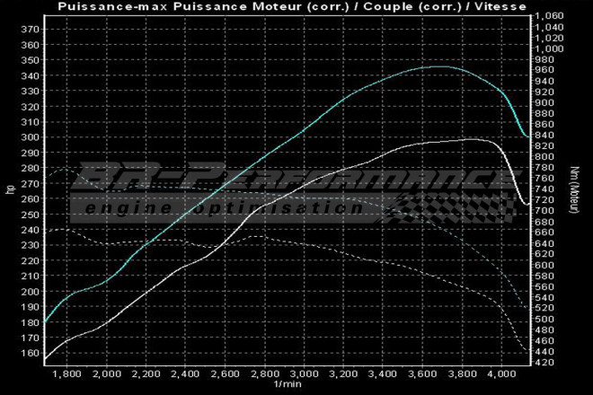Click the 'hp' left axis label
This screenshot has width=593, height=395.
pos(10,189)
